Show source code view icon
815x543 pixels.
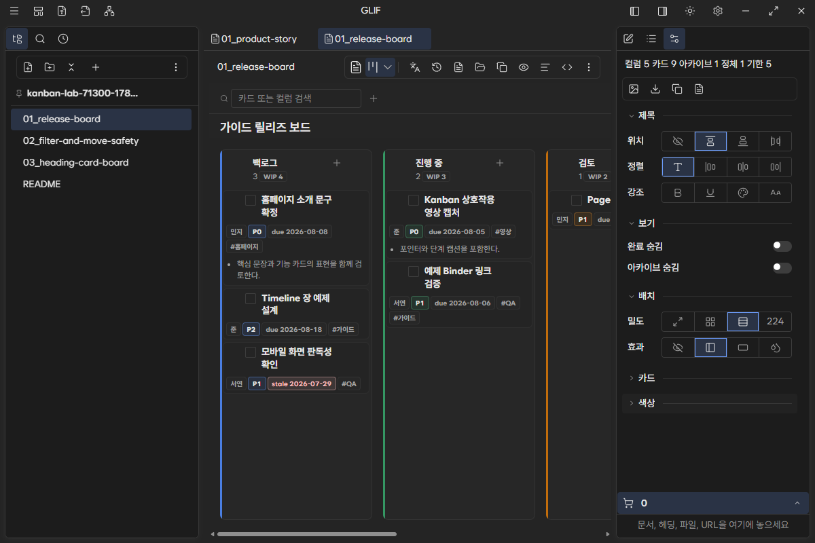point(566,67)
